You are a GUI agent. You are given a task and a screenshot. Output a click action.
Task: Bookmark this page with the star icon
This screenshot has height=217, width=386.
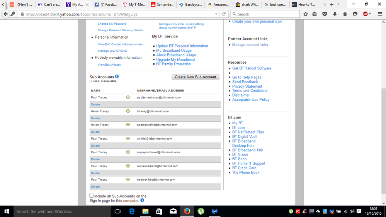[x=306, y=14]
